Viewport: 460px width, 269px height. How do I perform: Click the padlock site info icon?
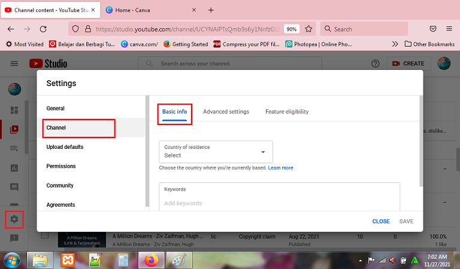click(x=87, y=29)
